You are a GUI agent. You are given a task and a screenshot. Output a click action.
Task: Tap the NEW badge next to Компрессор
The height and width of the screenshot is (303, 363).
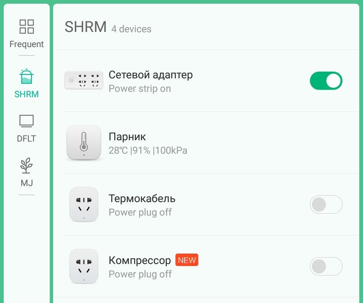pyautogui.click(x=187, y=260)
